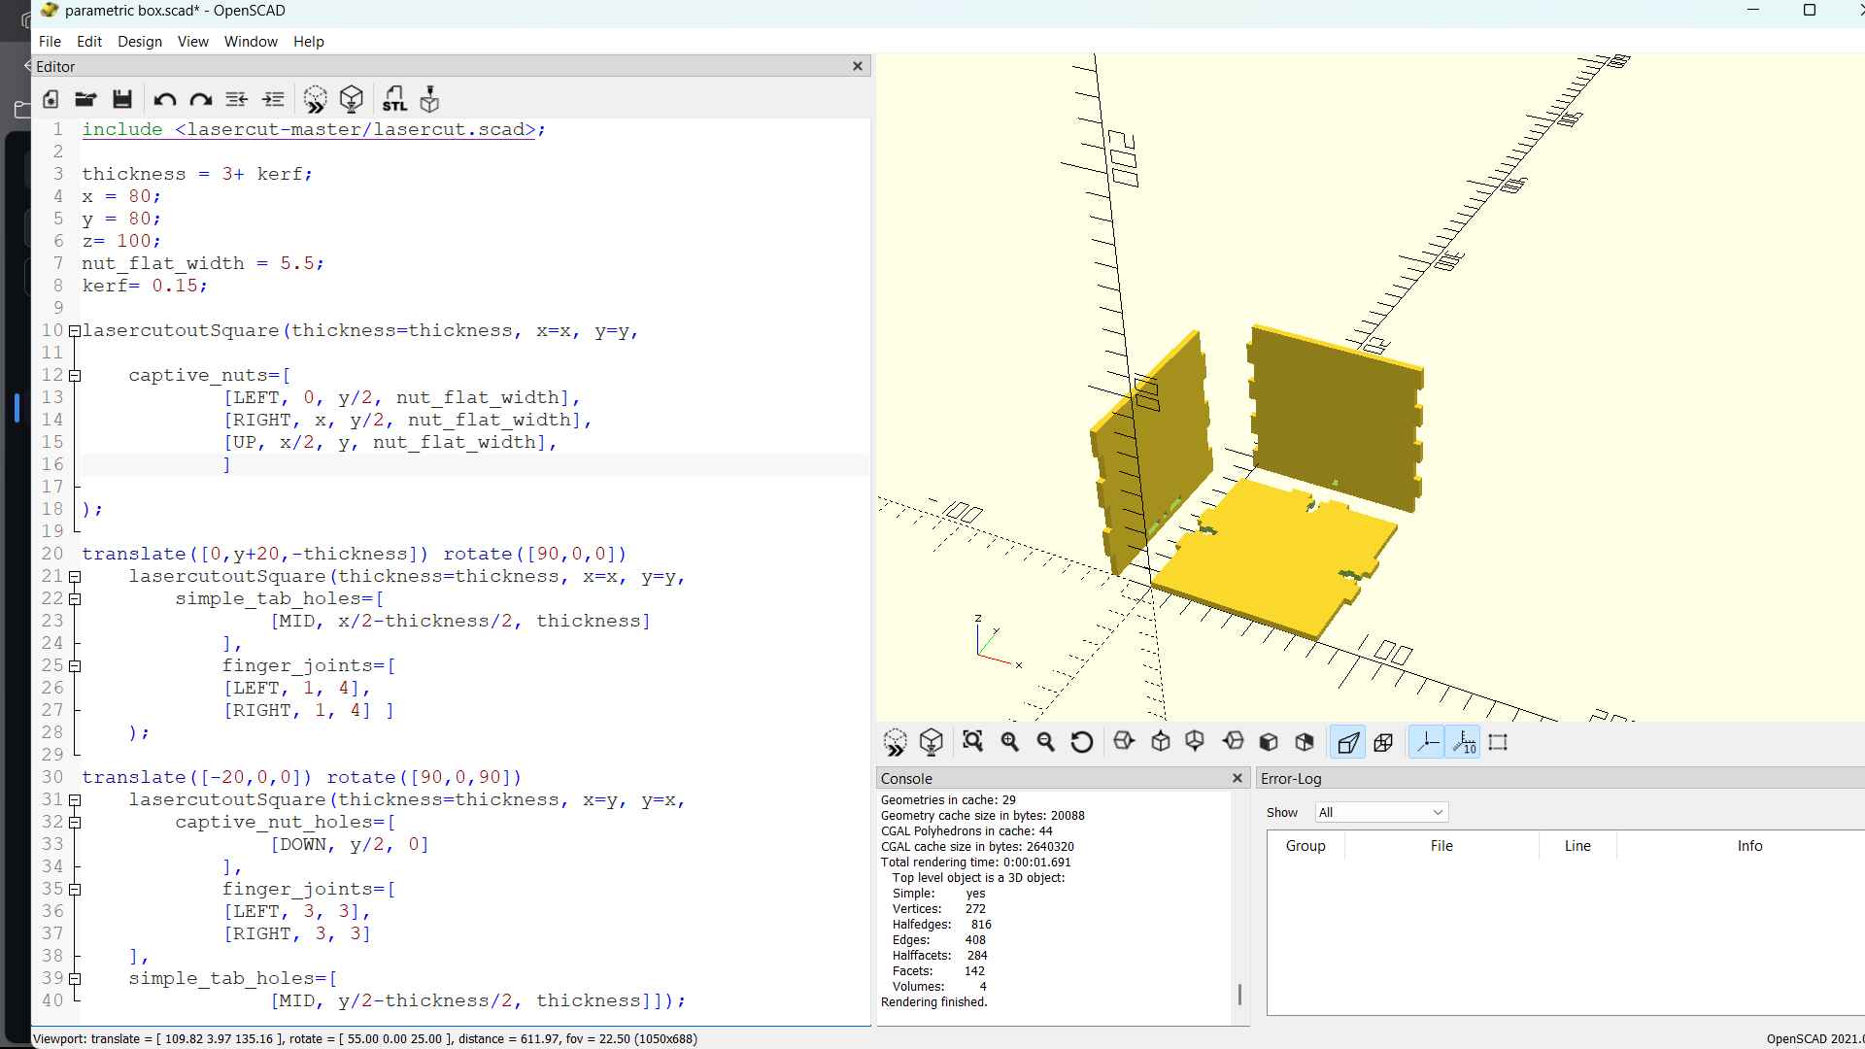Click the include lasercut.scad link on line 1

pyautogui.click(x=310, y=130)
